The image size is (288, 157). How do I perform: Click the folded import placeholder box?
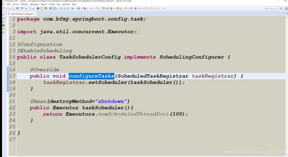point(138,32)
